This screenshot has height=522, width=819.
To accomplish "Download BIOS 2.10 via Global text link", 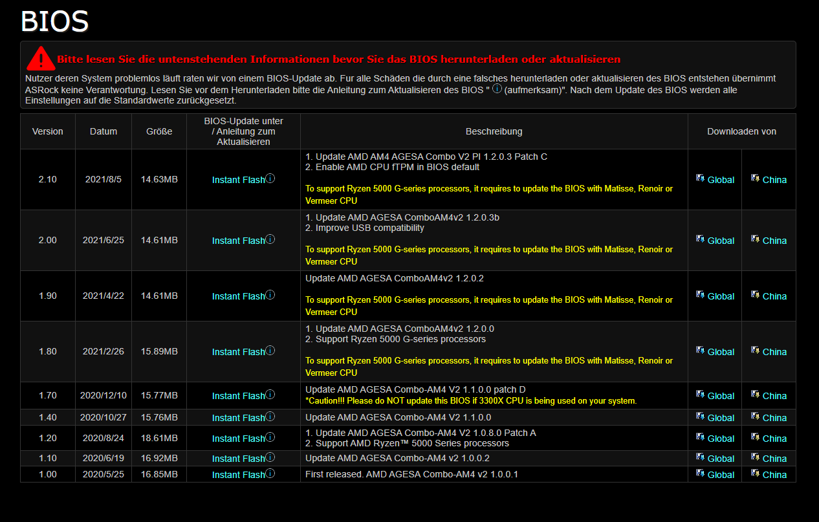I will point(721,180).
